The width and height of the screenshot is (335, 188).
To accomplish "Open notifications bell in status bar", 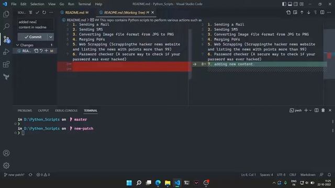I will [x=329, y=174].
